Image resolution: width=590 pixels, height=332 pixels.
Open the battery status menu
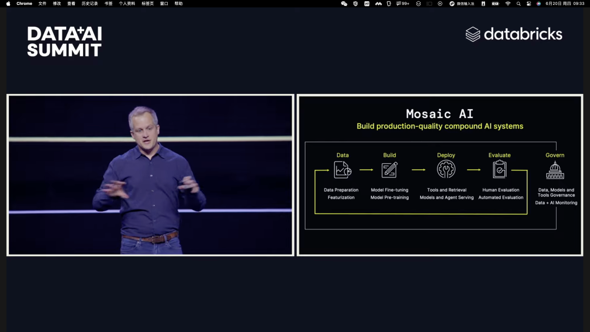click(x=495, y=4)
